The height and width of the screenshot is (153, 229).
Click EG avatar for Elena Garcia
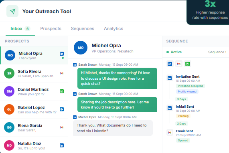tap(9, 127)
